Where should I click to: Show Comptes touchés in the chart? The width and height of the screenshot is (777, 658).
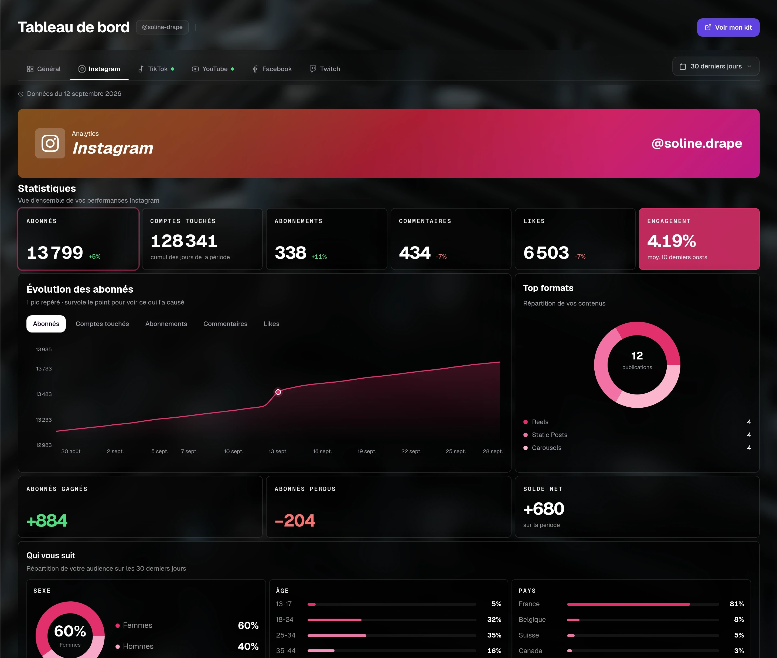pyautogui.click(x=102, y=324)
